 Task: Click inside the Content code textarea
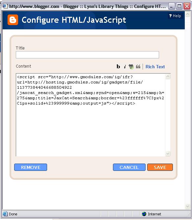(91, 115)
